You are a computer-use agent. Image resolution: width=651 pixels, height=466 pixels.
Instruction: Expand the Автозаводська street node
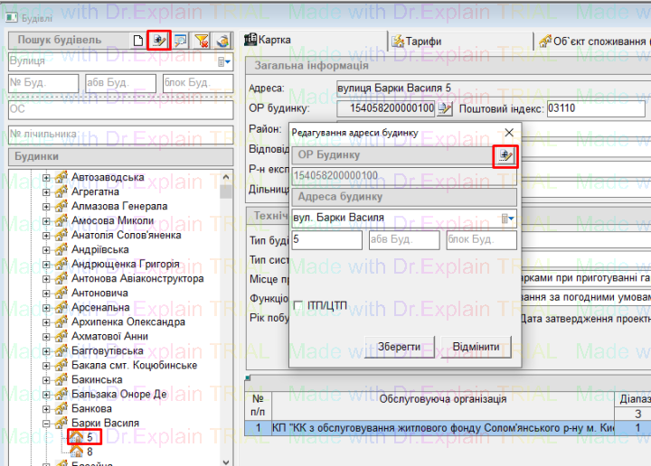46,177
